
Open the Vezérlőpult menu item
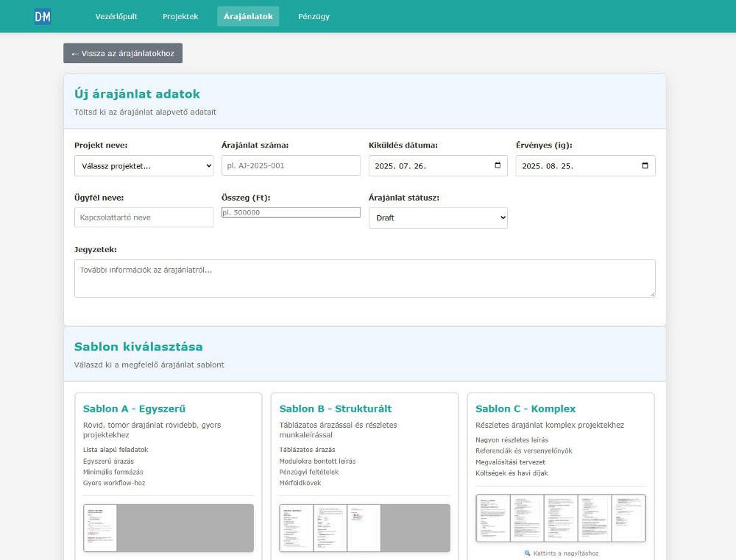[116, 16]
